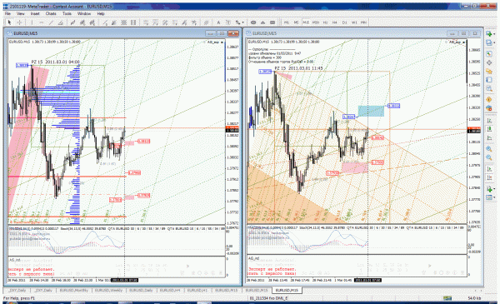This screenshot has height=304, width=500.
Task: Toggle the H4 timeframe button
Action: 334,22
